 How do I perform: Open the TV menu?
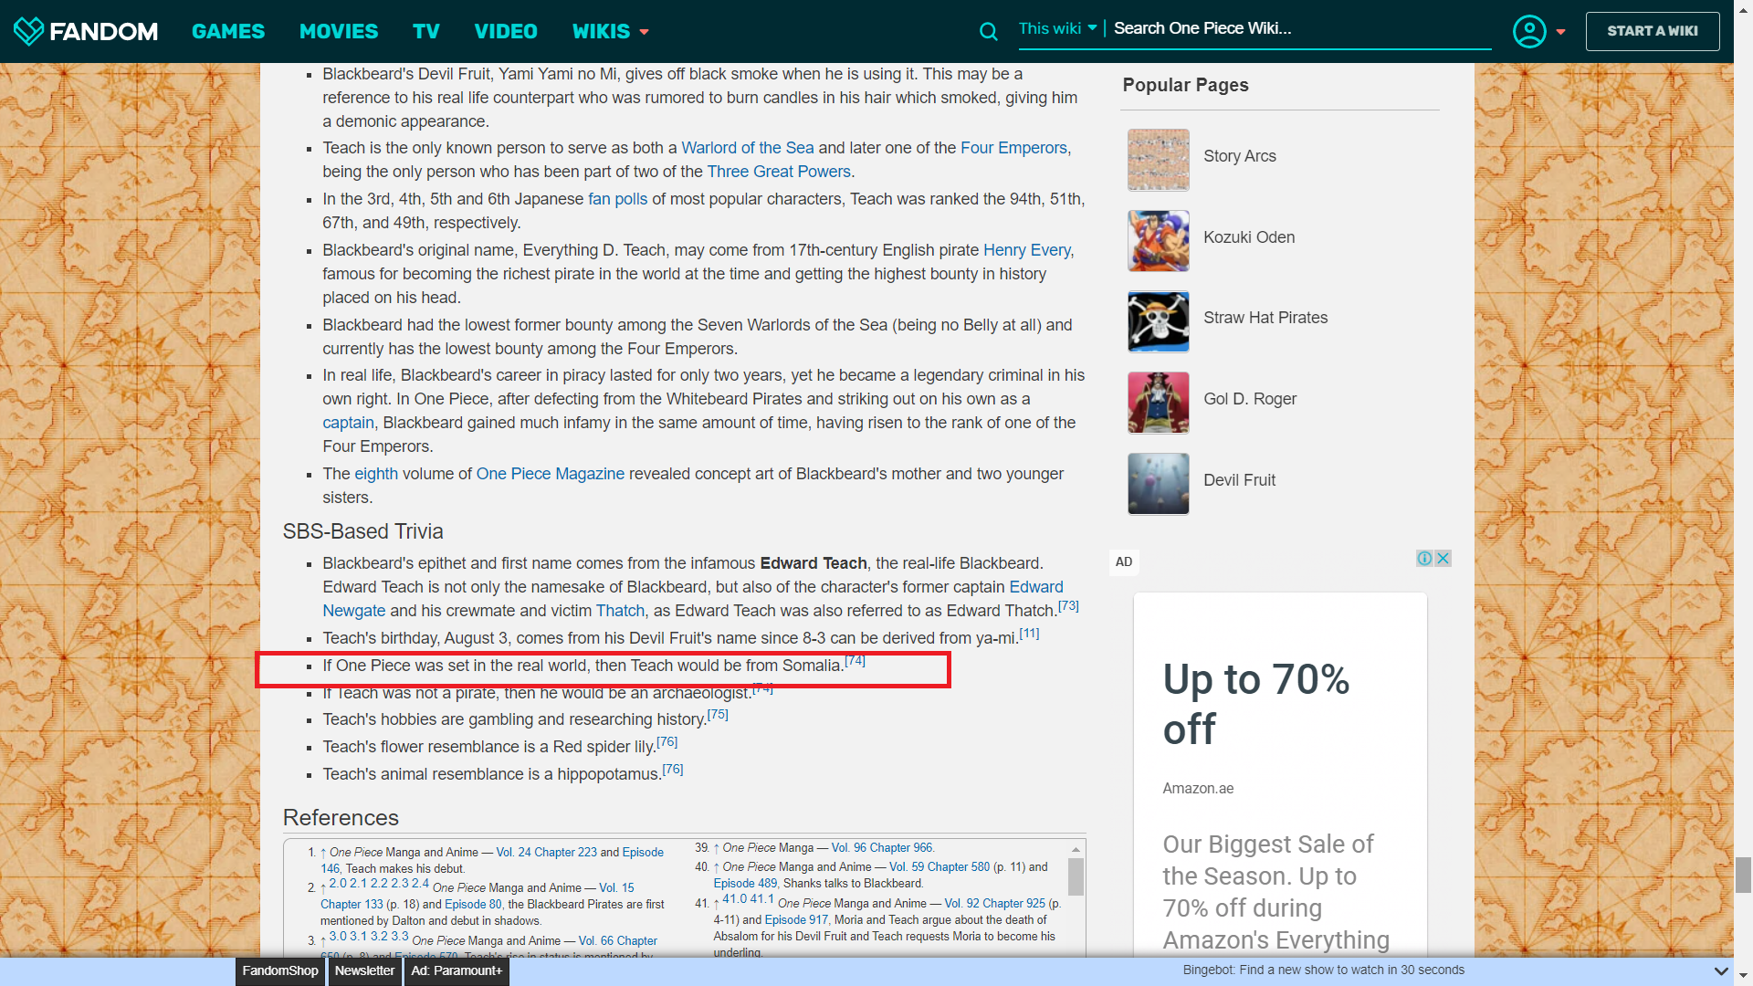[x=426, y=31]
